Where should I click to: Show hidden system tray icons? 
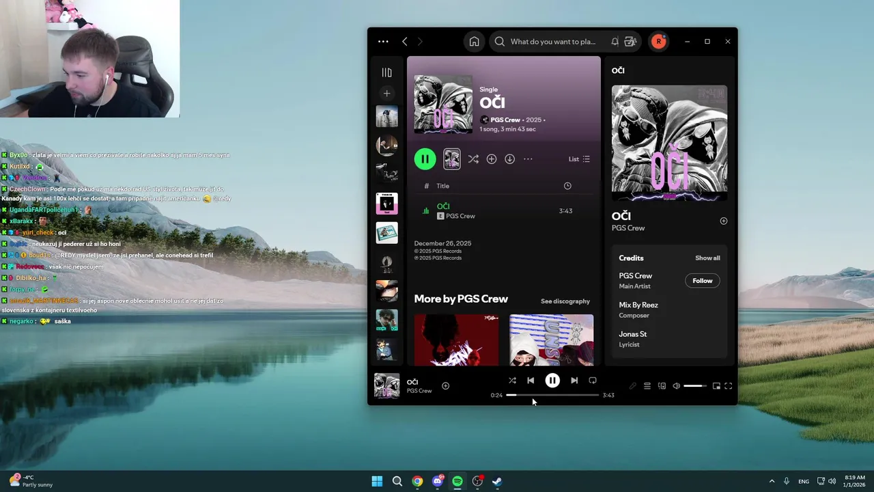(772, 481)
